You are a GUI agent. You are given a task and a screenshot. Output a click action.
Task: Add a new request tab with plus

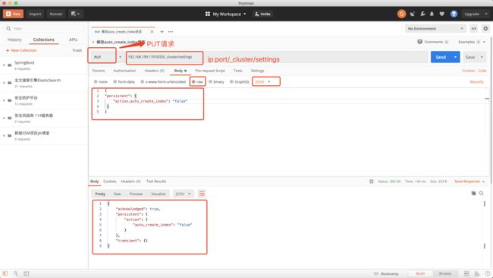162,32
